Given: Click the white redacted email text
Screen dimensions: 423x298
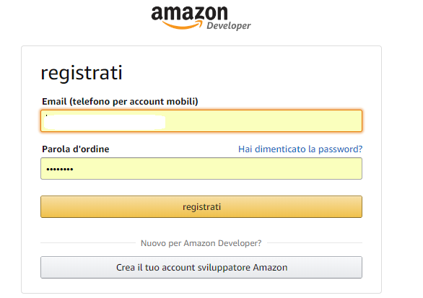Looking at the screenshot, I should [x=105, y=122].
